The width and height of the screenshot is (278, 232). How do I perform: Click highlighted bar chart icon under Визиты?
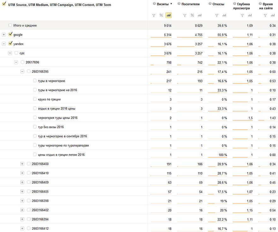tap(168, 15)
